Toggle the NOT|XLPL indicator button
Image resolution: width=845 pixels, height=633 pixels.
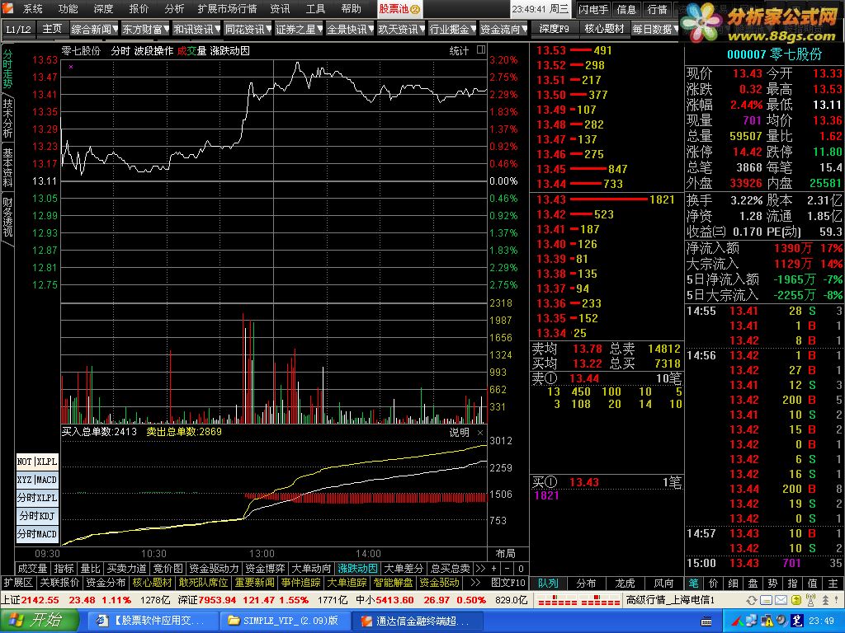click(x=36, y=462)
